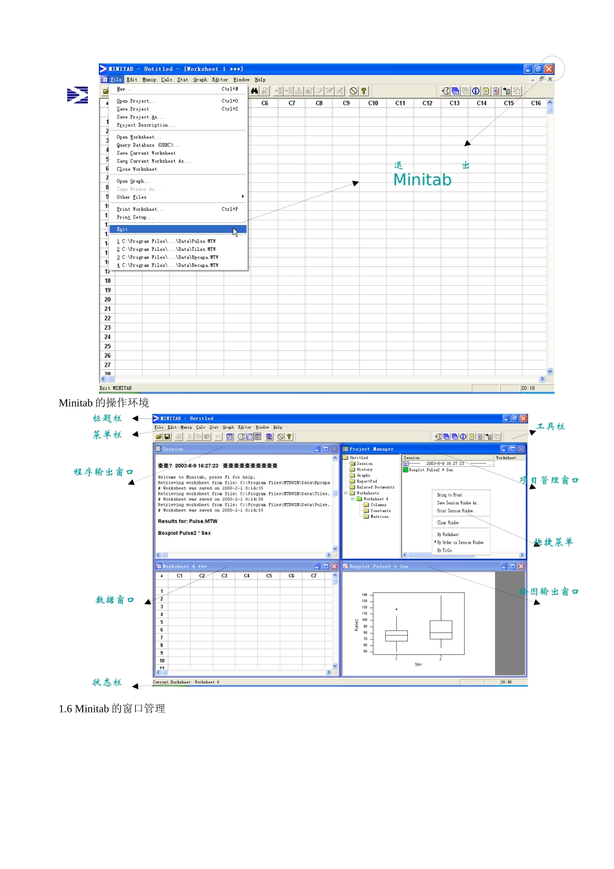
Task: Click the Worksheet 4 window title icon
Action: coord(158,566)
